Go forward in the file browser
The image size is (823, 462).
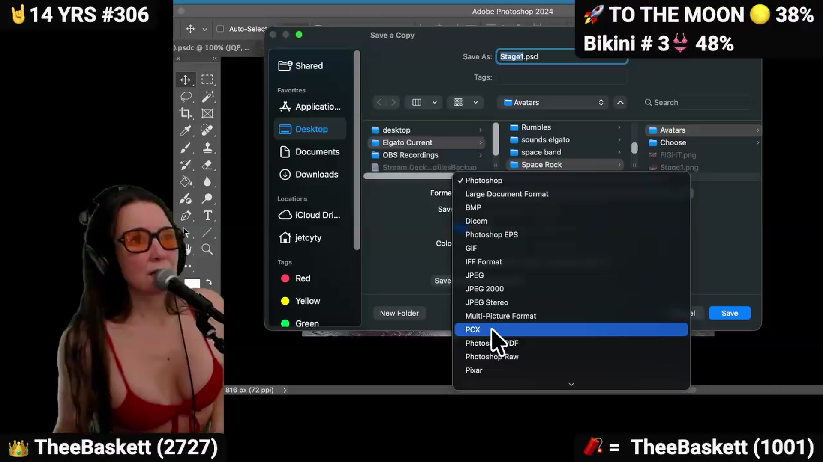click(x=393, y=102)
